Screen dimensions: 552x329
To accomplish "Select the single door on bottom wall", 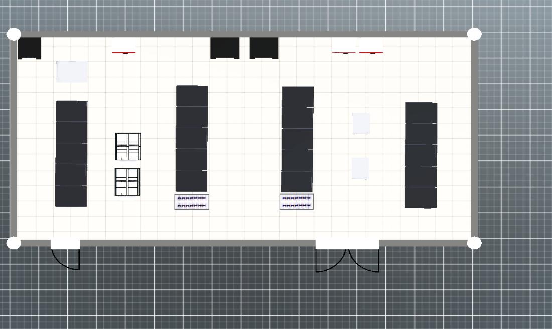I will click(66, 256).
